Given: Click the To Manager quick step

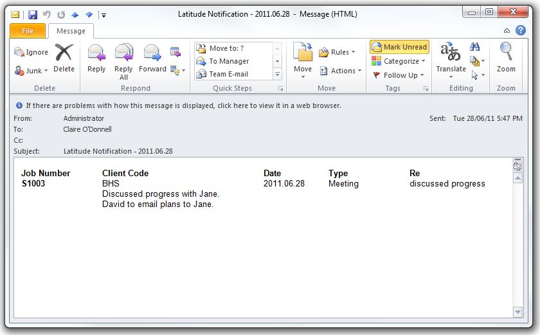Looking at the screenshot, I should [230, 61].
